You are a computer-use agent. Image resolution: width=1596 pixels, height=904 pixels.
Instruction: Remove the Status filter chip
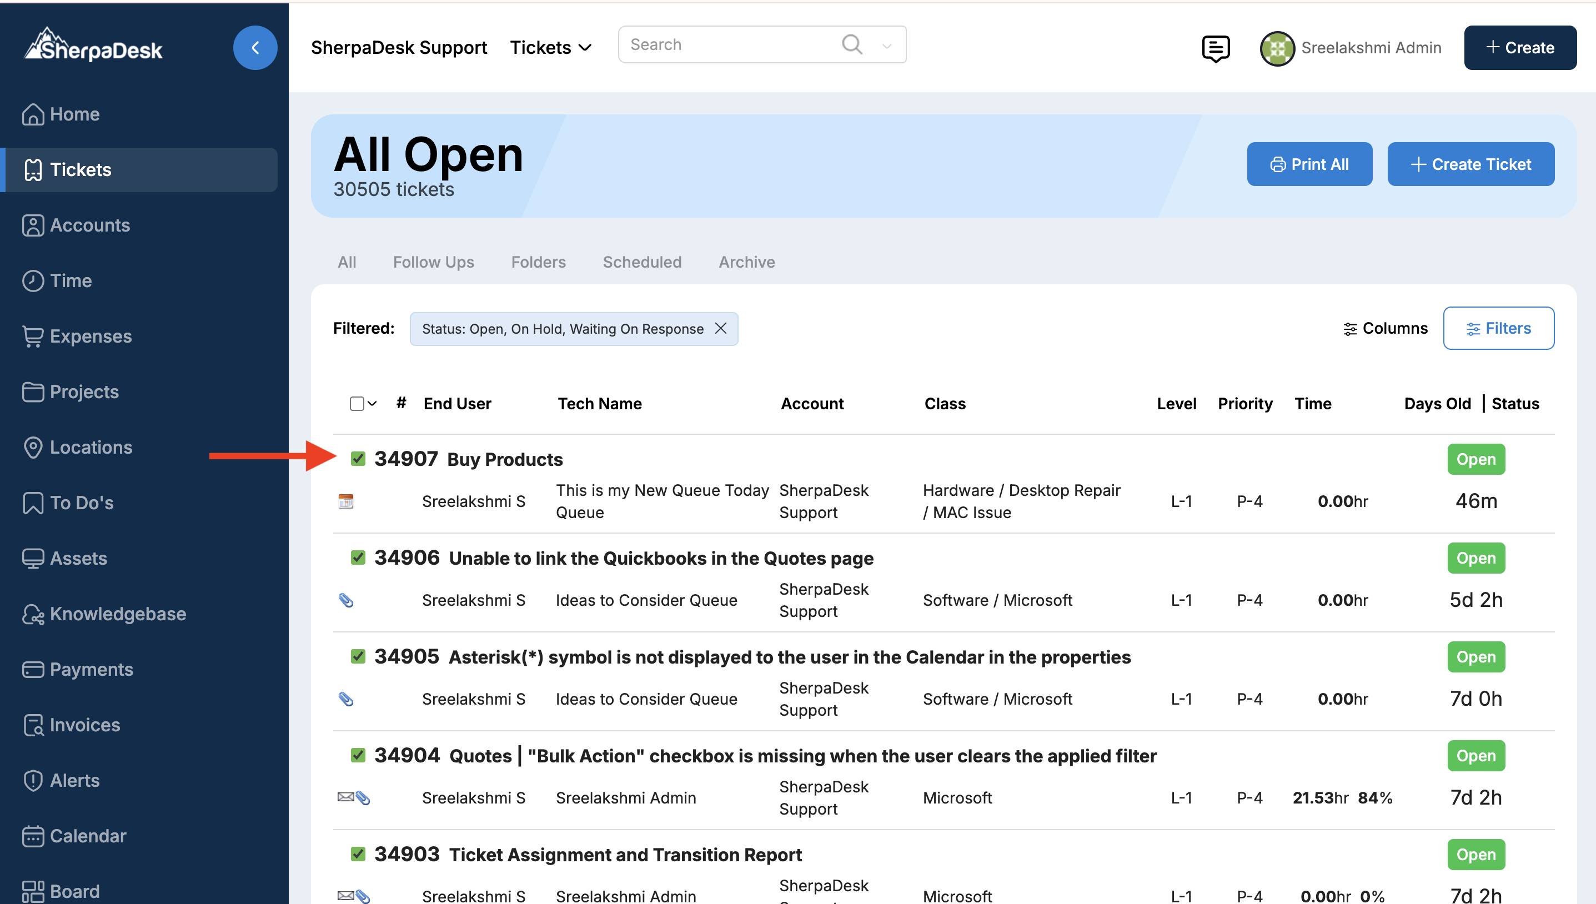[x=720, y=328]
